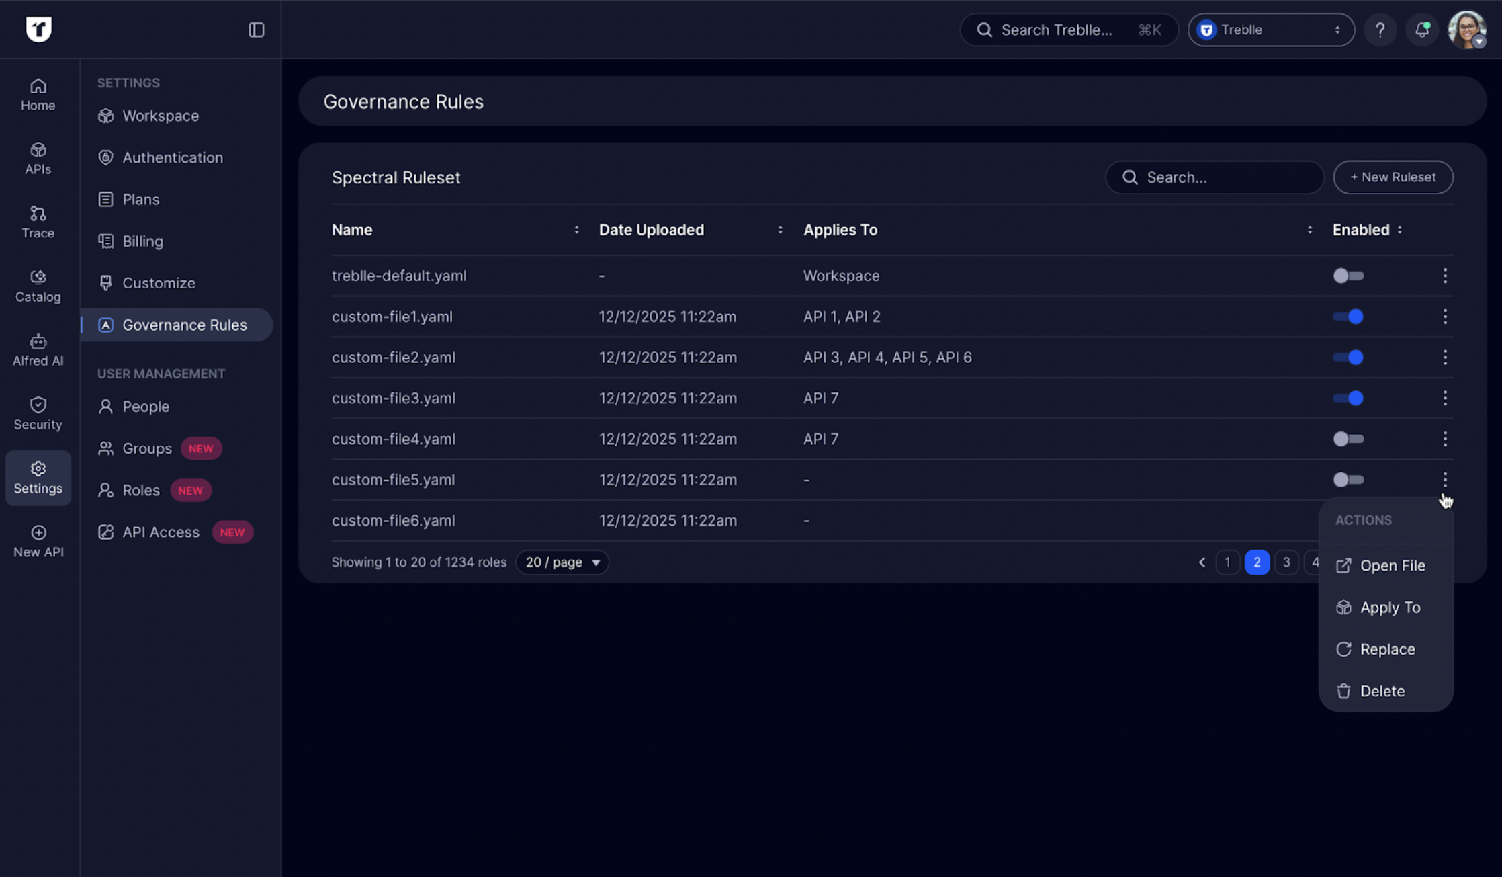
Task: Open the Alfred AI section
Action: coord(38,349)
